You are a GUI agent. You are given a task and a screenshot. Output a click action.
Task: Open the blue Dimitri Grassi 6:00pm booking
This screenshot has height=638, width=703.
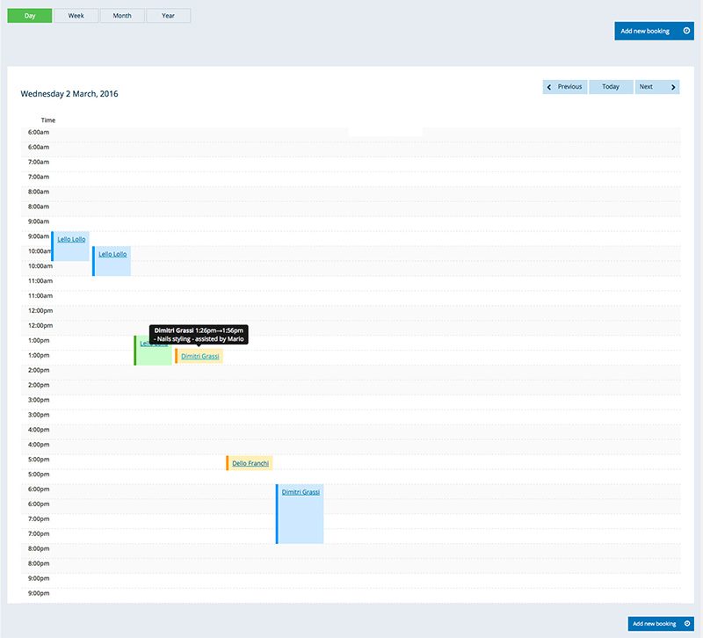(x=301, y=492)
